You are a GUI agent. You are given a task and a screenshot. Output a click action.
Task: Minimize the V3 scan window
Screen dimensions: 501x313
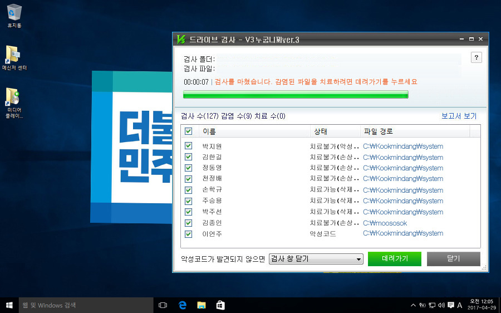[461, 39]
